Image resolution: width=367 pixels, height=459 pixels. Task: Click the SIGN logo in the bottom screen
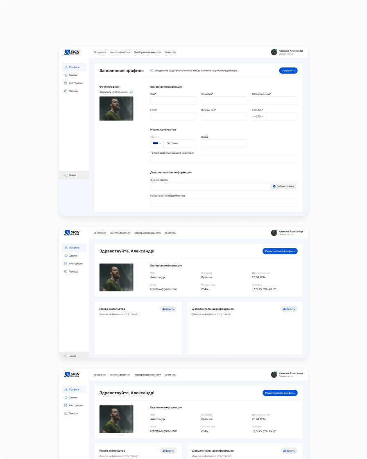click(x=72, y=375)
